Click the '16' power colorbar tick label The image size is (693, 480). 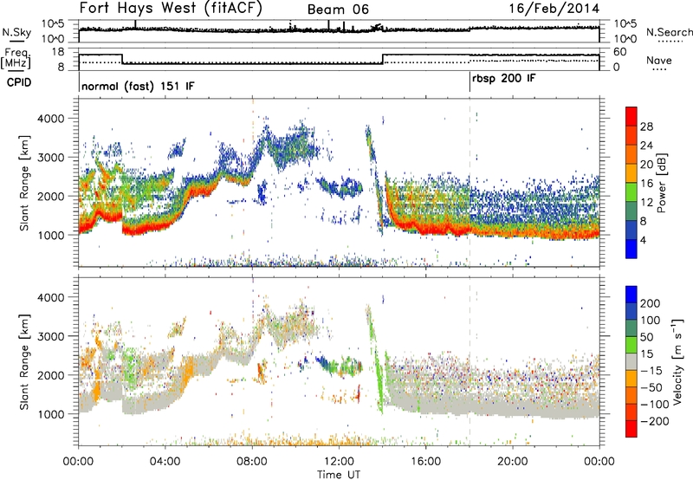[646, 184]
